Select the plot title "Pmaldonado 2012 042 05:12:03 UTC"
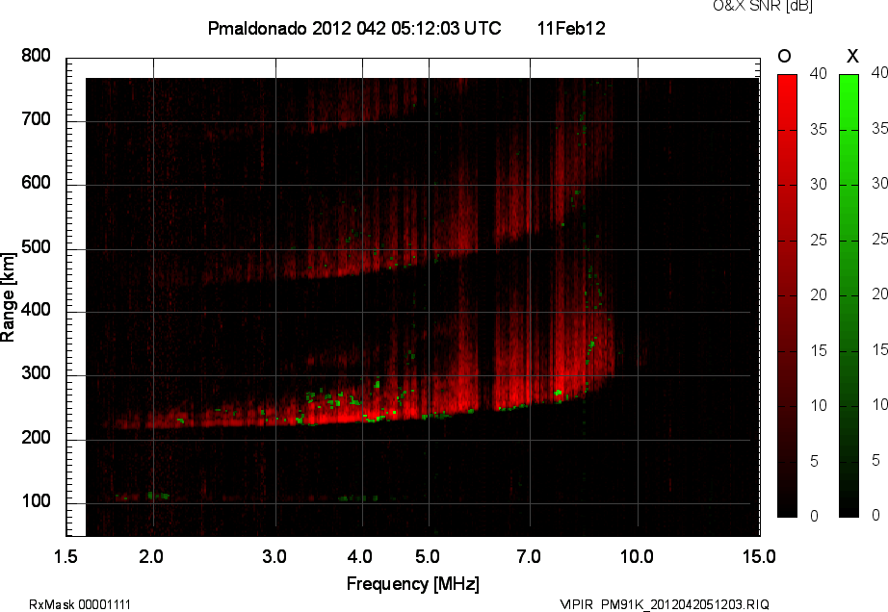This screenshot has width=888, height=612. coord(354,29)
